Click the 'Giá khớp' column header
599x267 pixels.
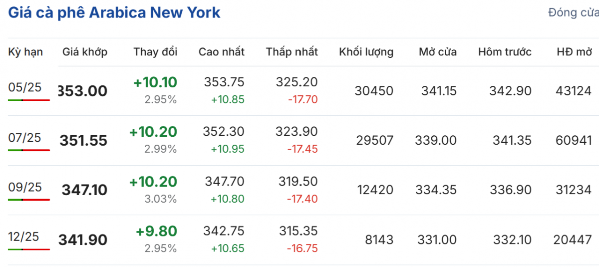(x=85, y=52)
